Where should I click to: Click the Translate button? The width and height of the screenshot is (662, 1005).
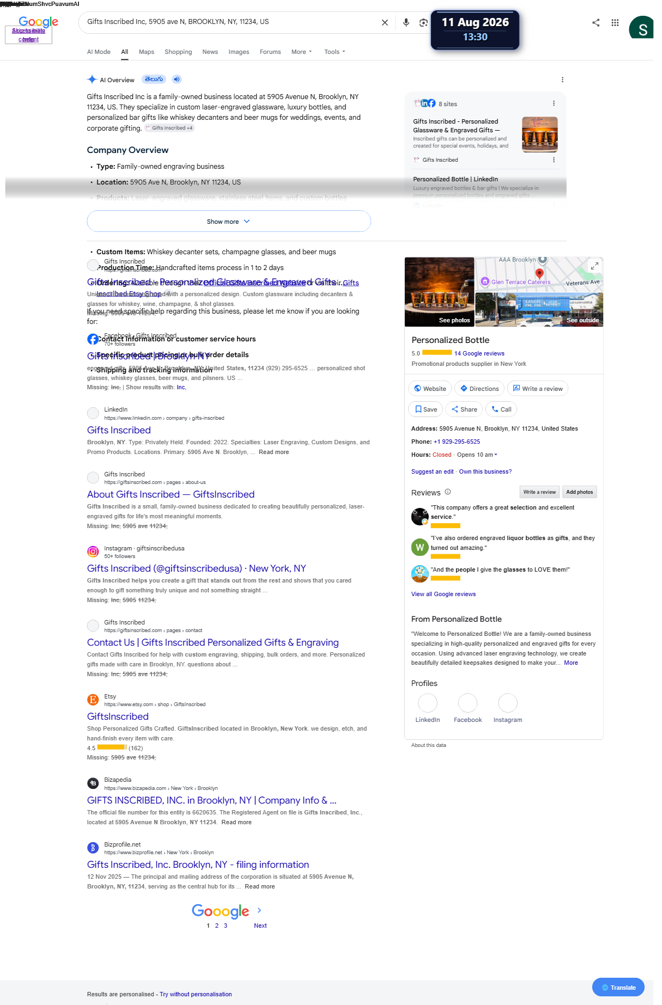(x=618, y=987)
